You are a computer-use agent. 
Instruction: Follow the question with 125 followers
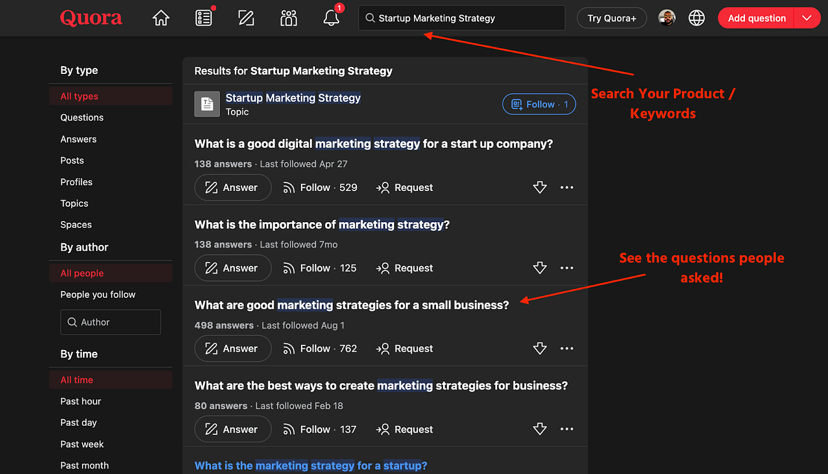pos(320,268)
